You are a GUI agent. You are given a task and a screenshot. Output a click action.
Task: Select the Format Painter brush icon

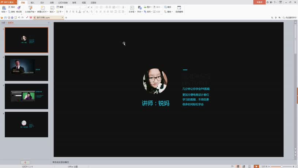pos(19,8)
